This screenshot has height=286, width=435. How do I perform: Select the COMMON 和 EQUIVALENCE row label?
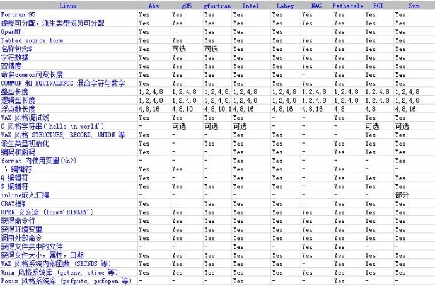tap(63, 83)
